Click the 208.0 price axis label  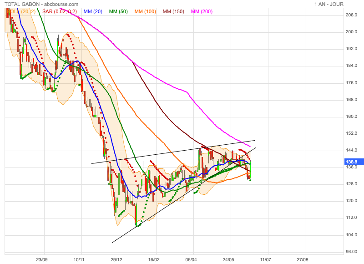[x=351, y=15]
